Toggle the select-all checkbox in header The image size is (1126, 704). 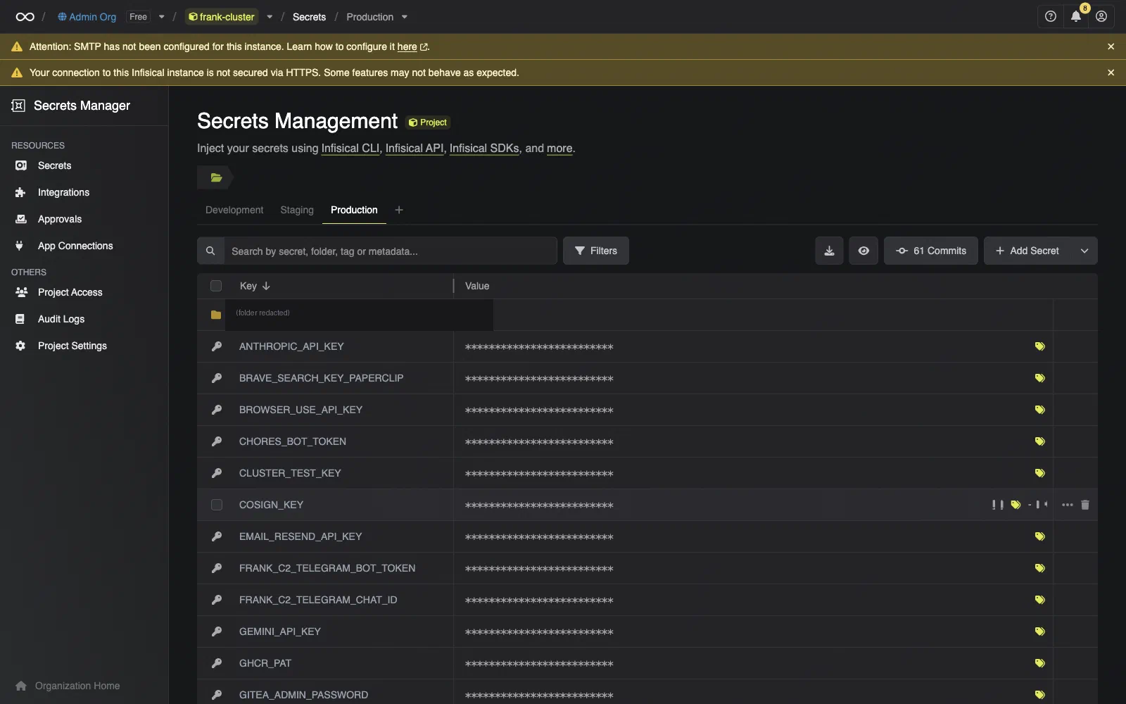coord(216,286)
